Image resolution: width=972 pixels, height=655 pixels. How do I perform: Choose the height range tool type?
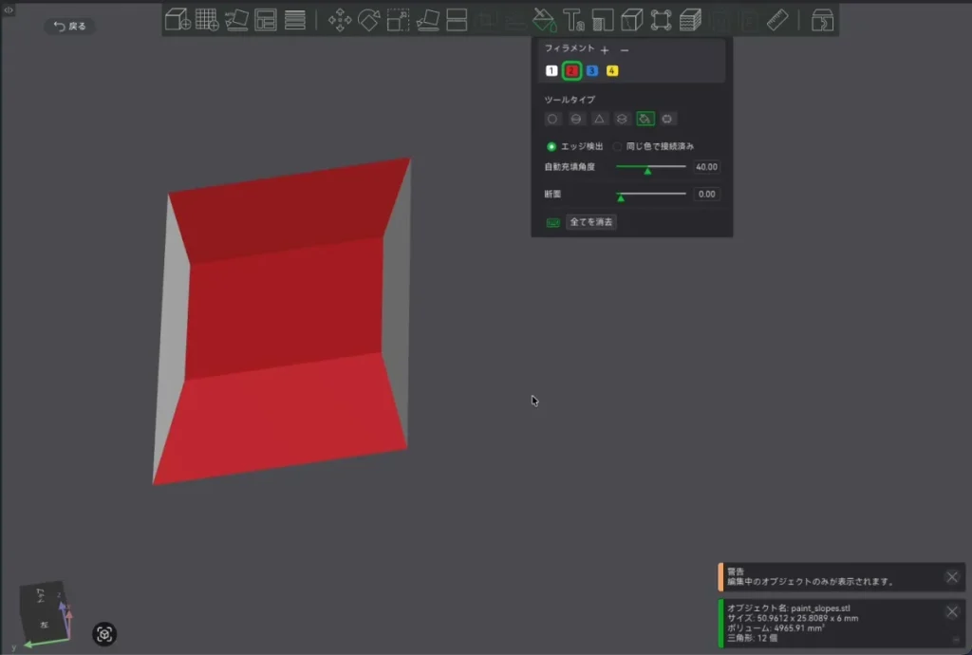(622, 119)
